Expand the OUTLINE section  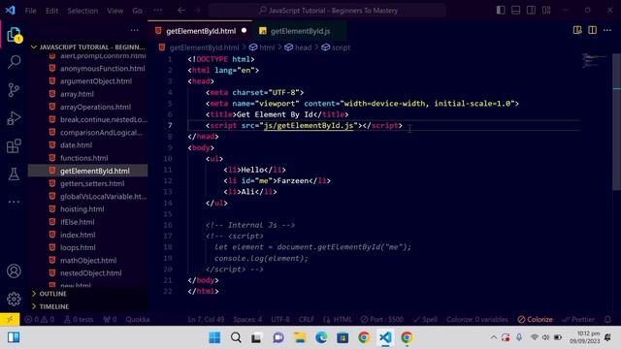88,294
